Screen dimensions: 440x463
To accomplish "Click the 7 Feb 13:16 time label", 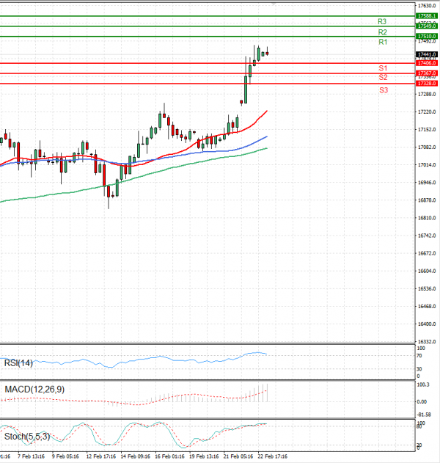I will pyautogui.click(x=32, y=456).
